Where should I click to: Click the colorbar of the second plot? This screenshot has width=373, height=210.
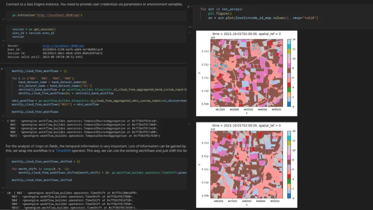289,164
